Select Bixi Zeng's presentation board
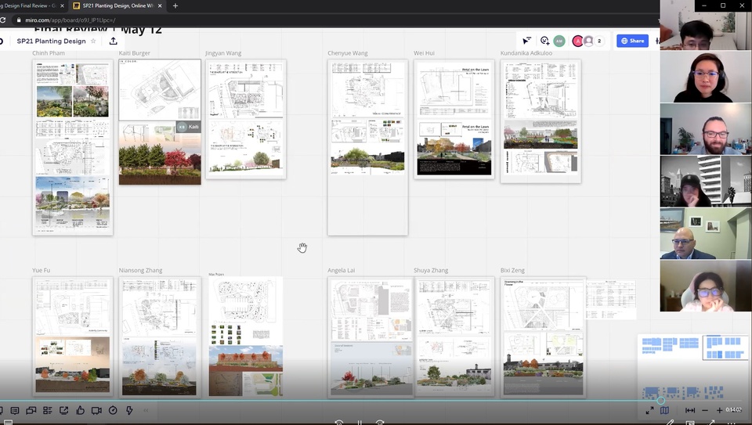Screen dimensions: 752x425 (543, 337)
